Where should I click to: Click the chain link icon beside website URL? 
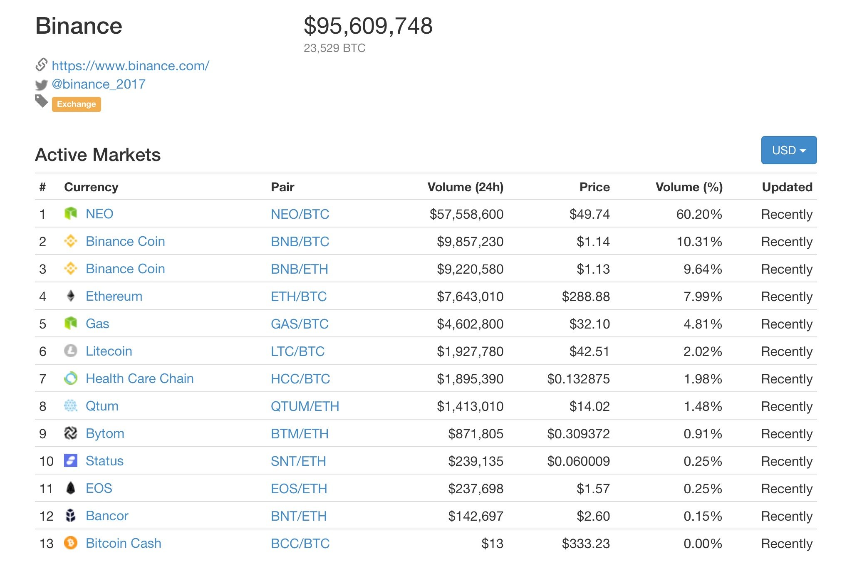[x=42, y=65]
